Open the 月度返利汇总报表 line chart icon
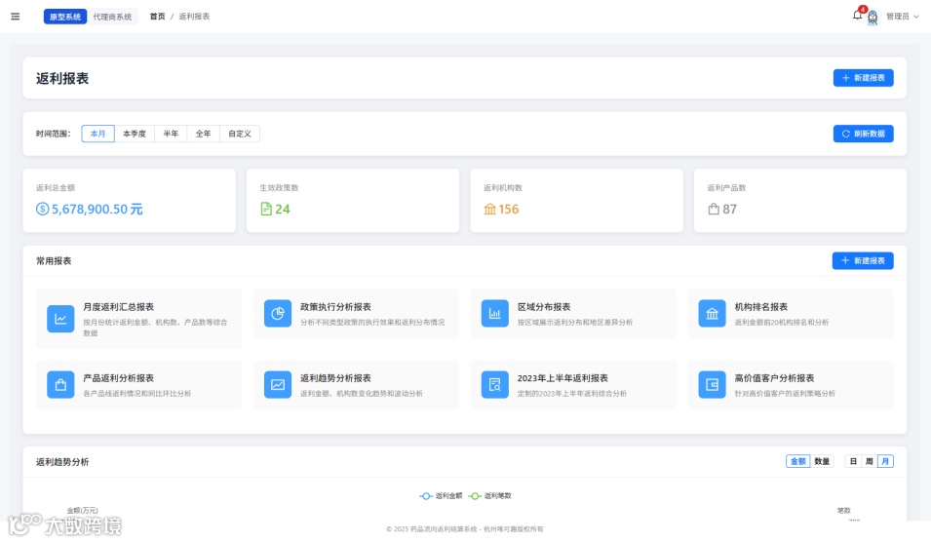 click(x=60, y=319)
